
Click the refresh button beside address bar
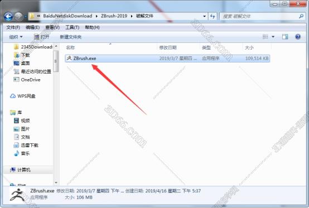click(213, 16)
